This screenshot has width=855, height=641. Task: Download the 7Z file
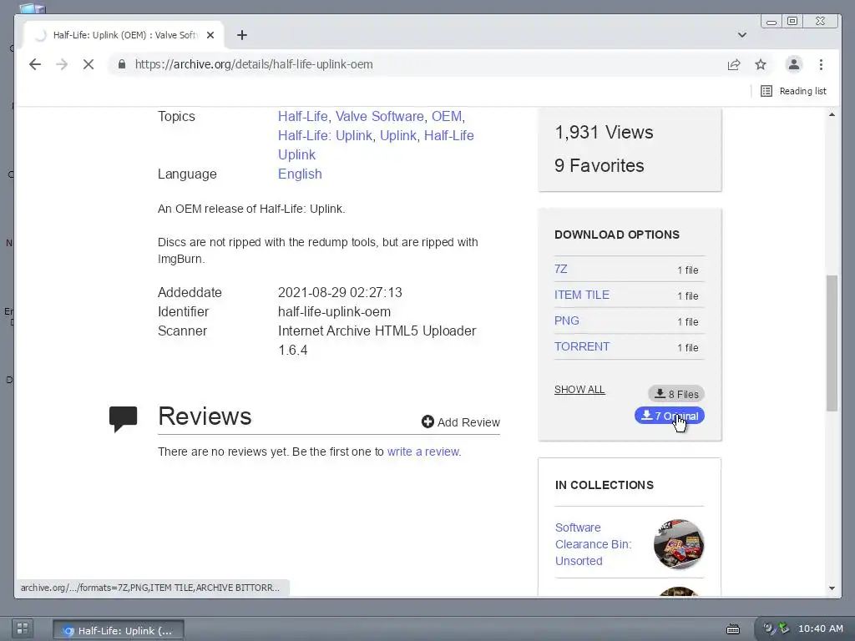[560, 270]
